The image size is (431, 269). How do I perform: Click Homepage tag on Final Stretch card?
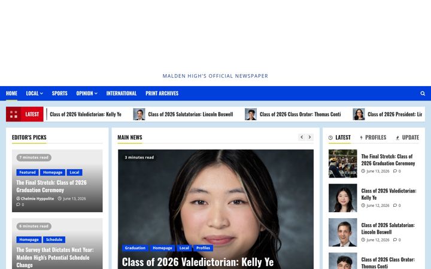pyautogui.click(x=53, y=172)
